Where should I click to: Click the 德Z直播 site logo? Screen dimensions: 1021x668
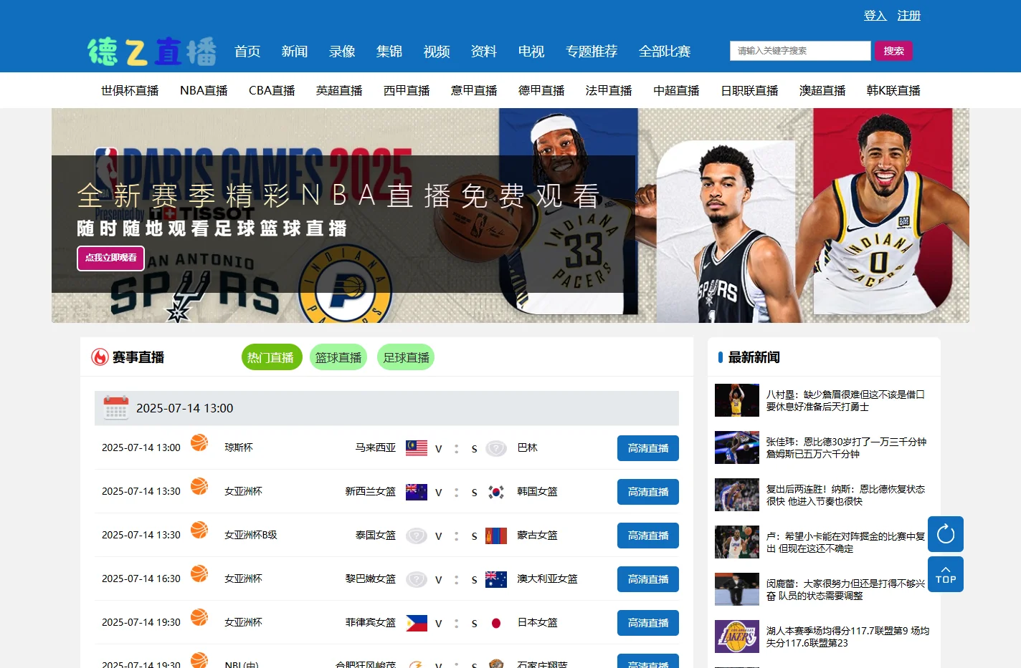(152, 52)
